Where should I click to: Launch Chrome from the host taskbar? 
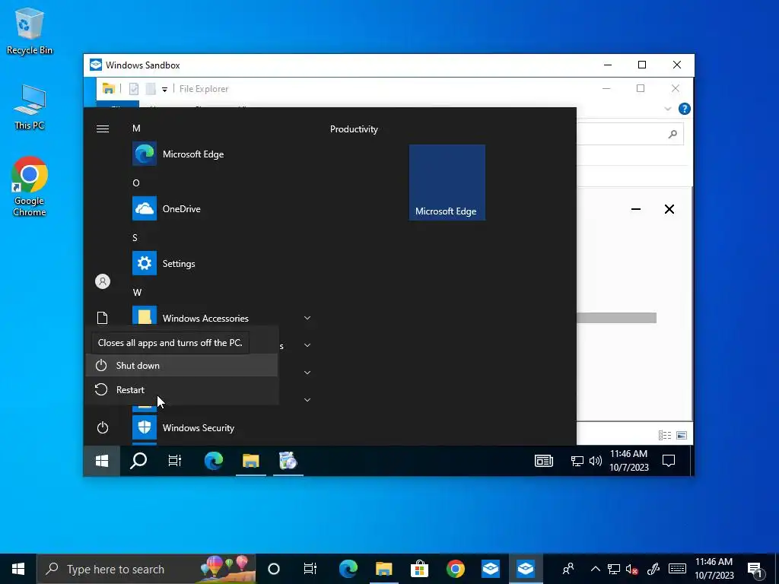[455, 569]
